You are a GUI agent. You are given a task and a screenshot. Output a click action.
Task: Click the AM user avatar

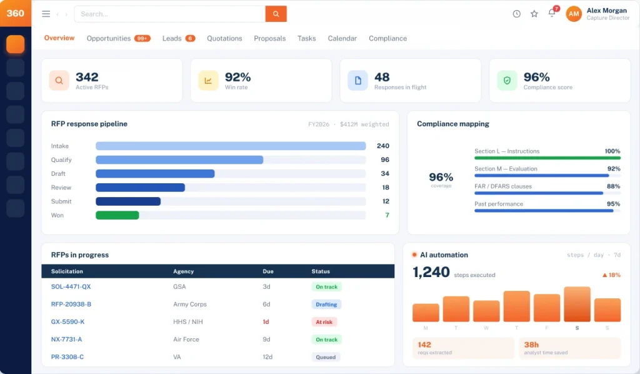pos(574,14)
